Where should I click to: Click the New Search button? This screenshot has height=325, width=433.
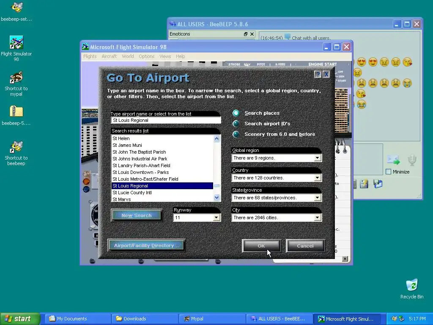(137, 215)
